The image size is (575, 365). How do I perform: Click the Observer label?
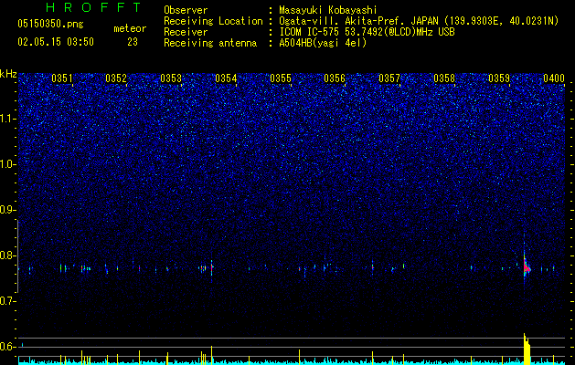pyautogui.click(x=186, y=10)
